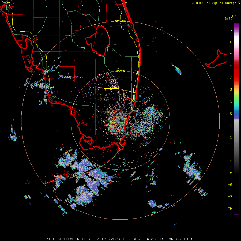Click the 100 NMI range ring label
The image size is (241, 241).
click(120, 21)
